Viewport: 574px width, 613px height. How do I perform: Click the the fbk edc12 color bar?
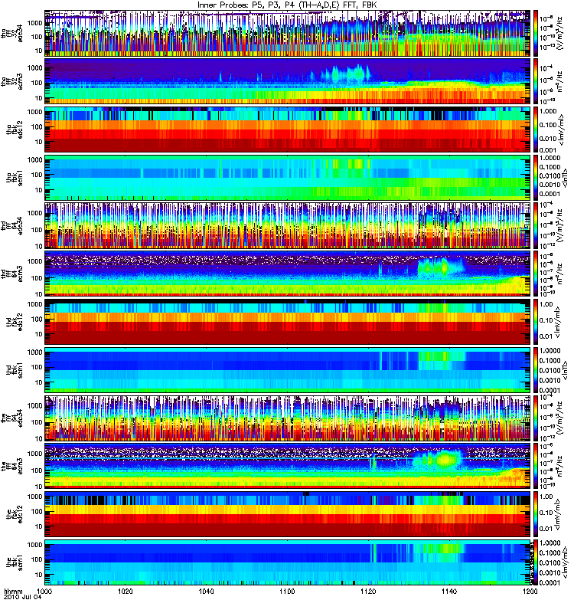click(536, 514)
